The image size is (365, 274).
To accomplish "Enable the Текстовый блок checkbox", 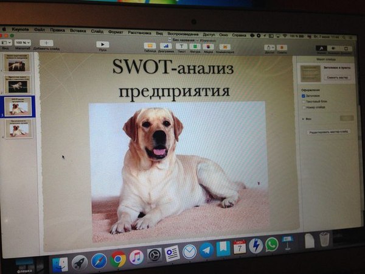I will tap(304, 102).
